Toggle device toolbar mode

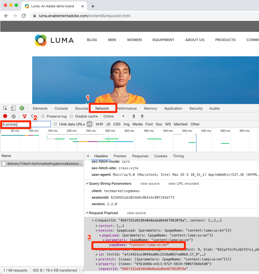click(x=13, y=108)
